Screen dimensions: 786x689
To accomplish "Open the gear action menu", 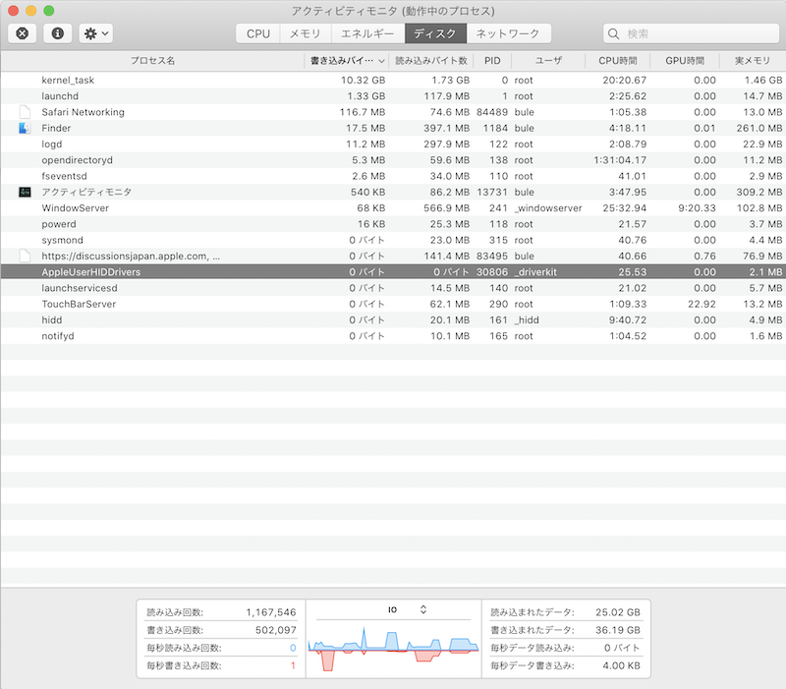I will pyautogui.click(x=95, y=33).
